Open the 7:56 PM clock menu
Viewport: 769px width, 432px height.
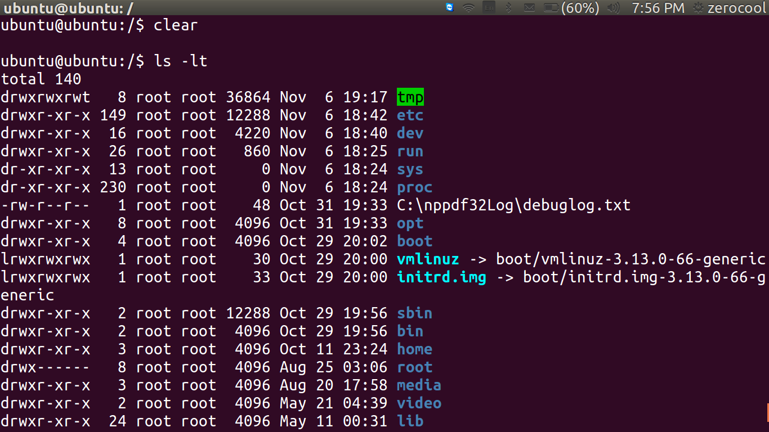pos(658,7)
